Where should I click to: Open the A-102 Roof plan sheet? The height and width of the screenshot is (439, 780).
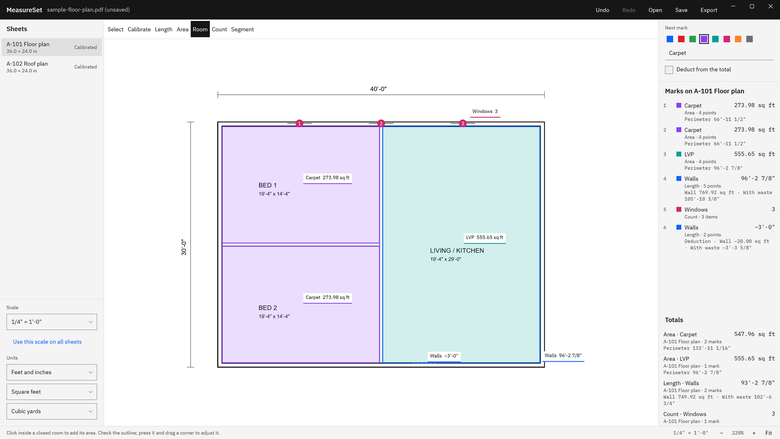52,67
